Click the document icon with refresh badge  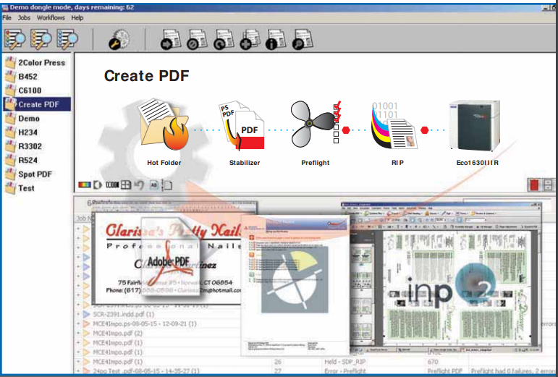coord(224,39)
